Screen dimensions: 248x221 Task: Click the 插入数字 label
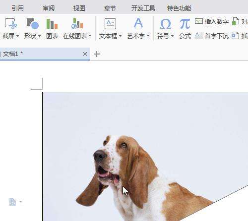point(217,21)
